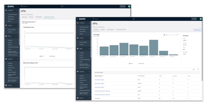Click the download cloud icon above the table
The image size is (208, 110).
pos(194,69)
